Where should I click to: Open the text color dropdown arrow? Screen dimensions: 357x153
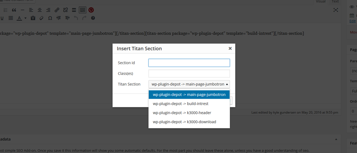coord(25,18)
